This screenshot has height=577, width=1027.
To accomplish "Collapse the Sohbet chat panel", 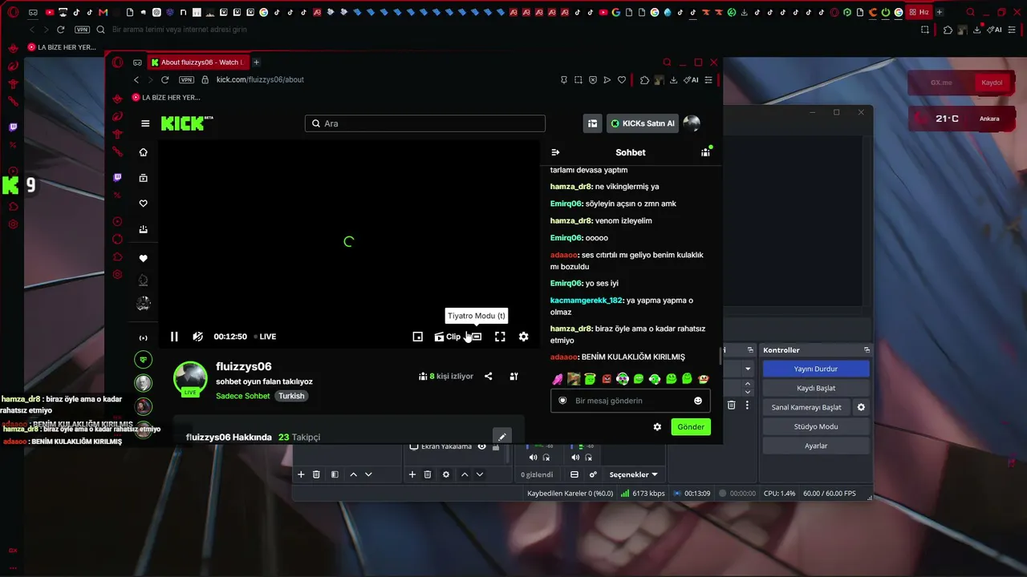I will [555, 152].
